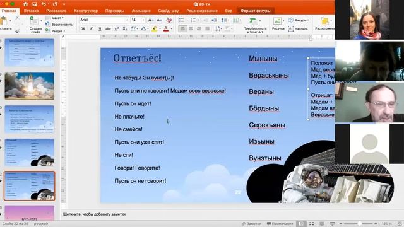Toggle strikethrough abc formatting

108,29
